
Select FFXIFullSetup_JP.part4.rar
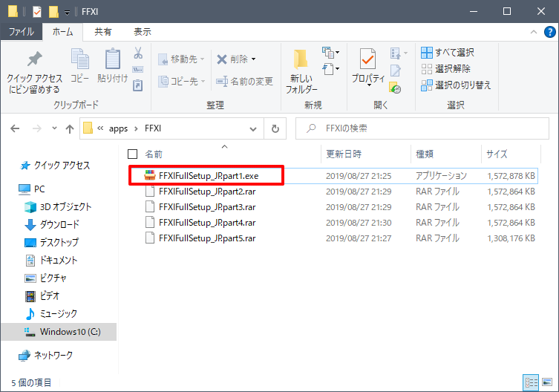coord(207,223)
